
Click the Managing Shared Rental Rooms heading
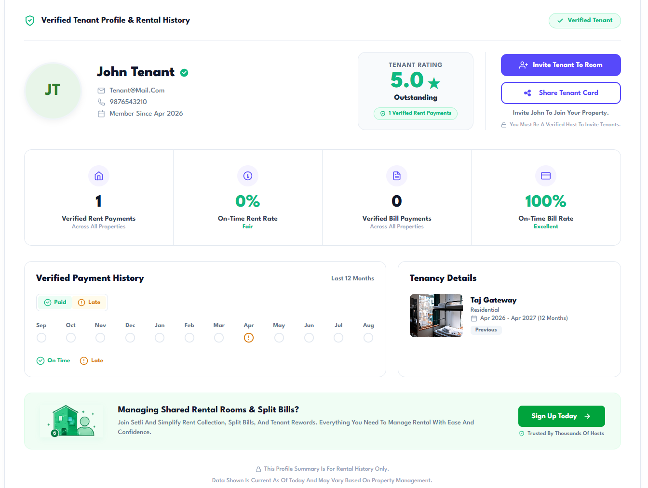point(208,409)
